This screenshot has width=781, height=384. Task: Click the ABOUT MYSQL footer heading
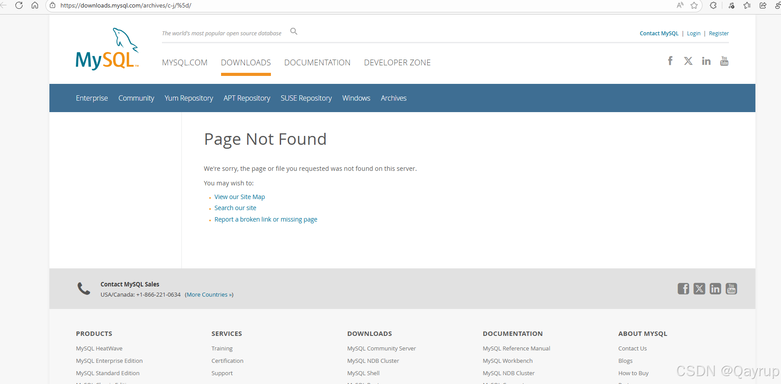[643, 334]
